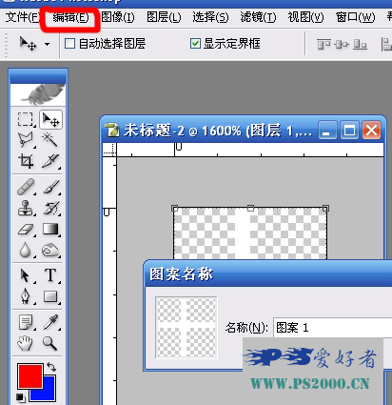
Task: Select the Eraser tool
Action: (x=26, y=229)
